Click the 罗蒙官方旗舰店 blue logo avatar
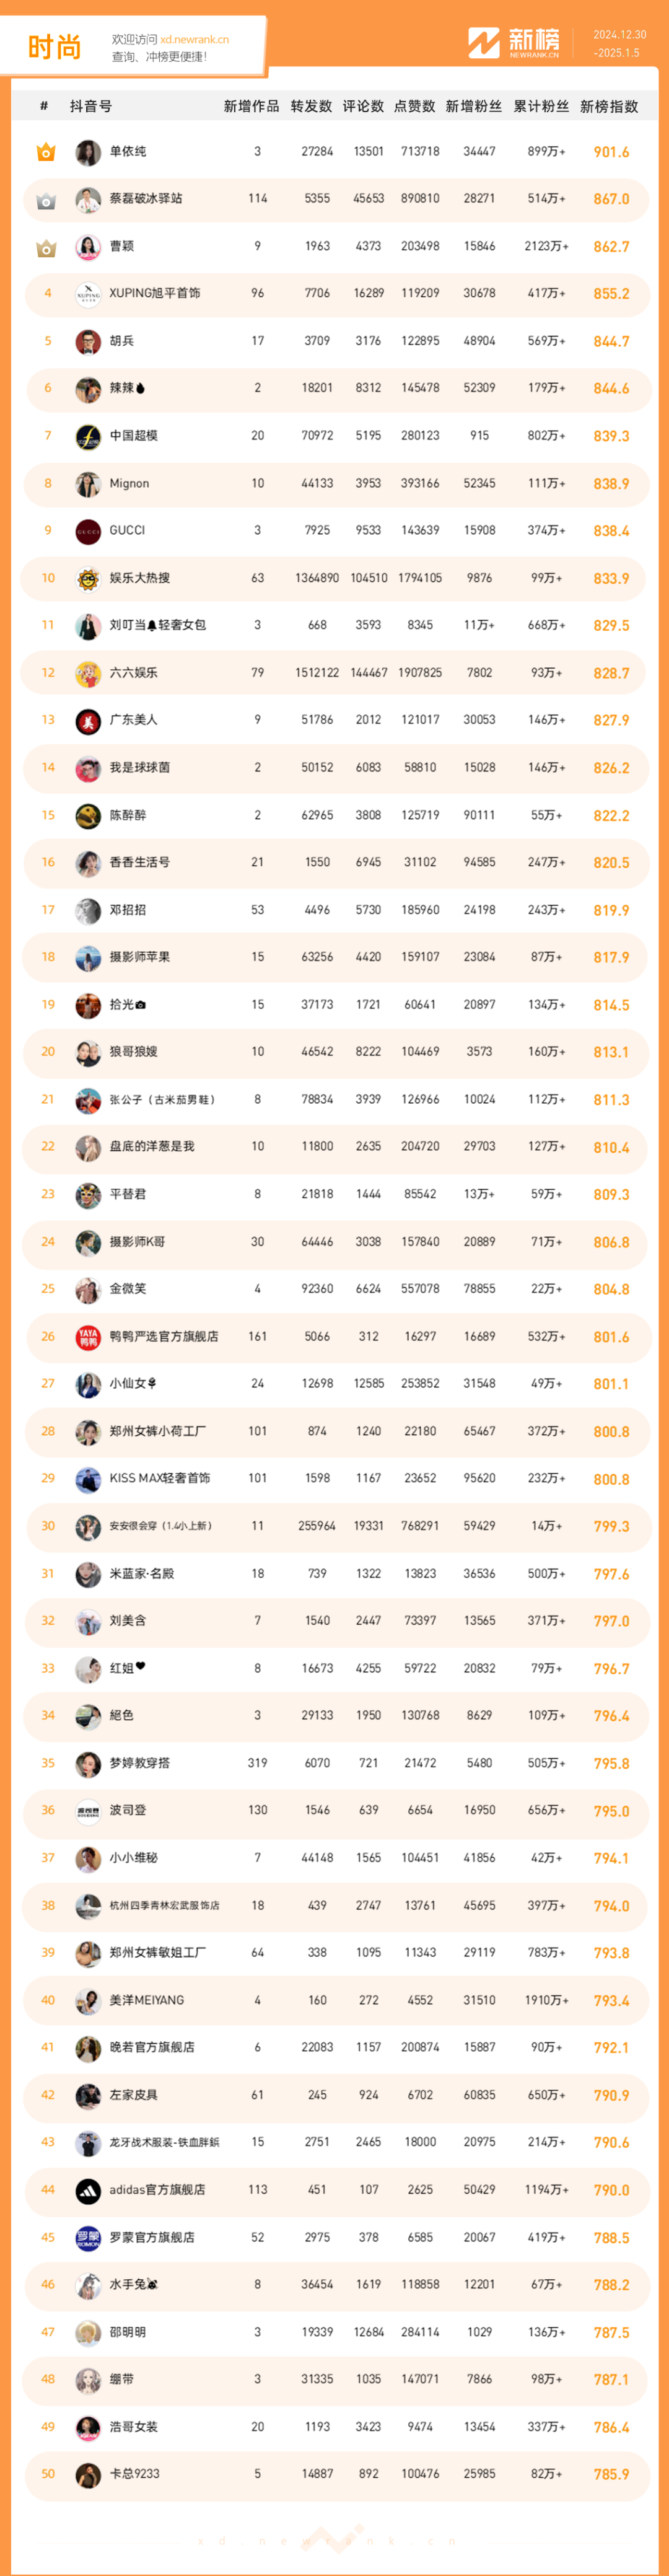This screenshot has height=2576, width=669. [88, 2238]
